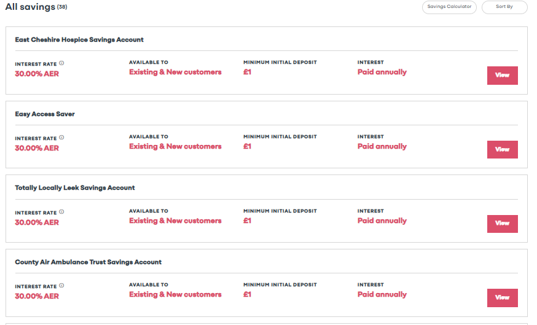Viewport: 537px width, 325px height.
Task: View County Air Ambulance Trust Savings Account
Action: click(502, 298)
